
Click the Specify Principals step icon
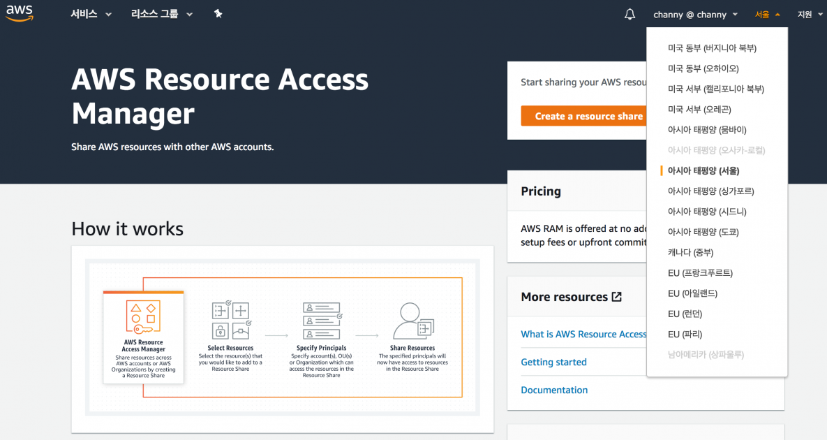tap(321, 318)
